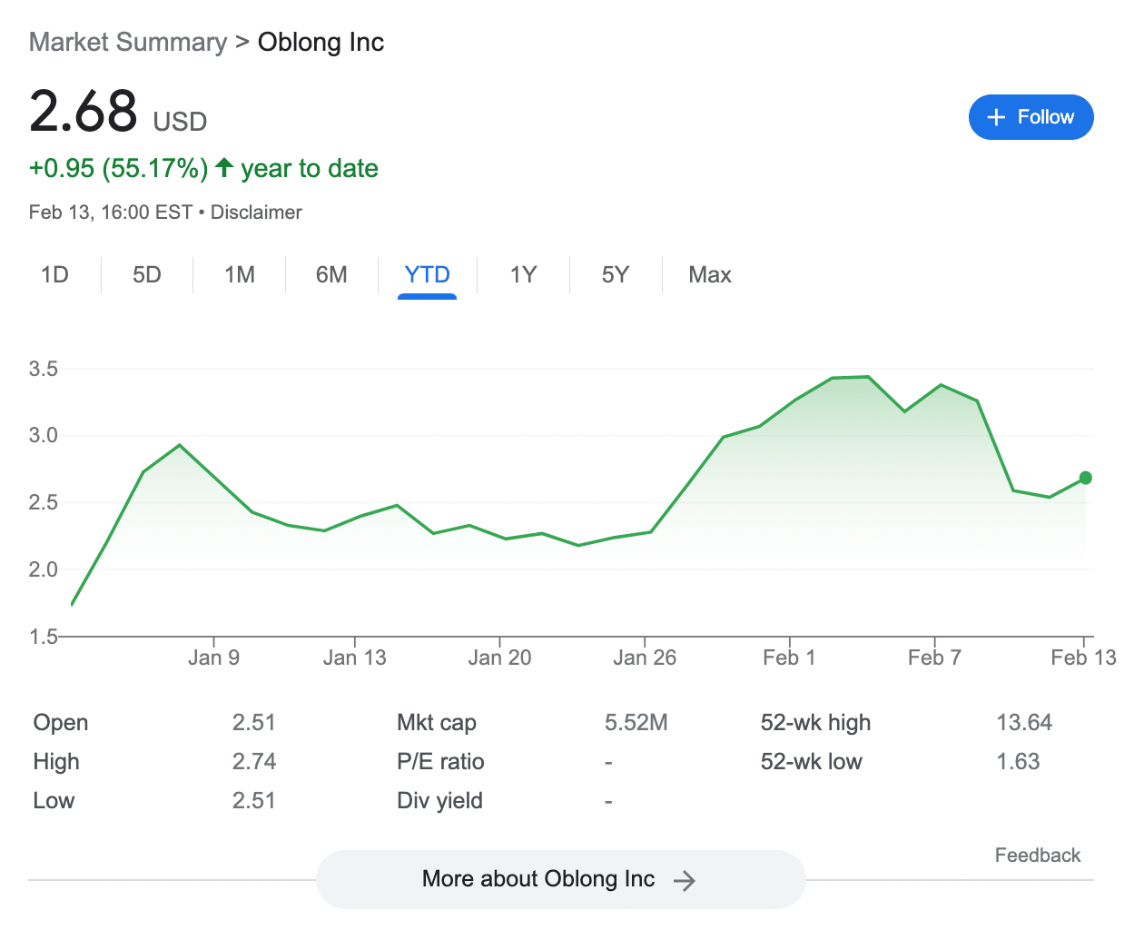1144x930 pixels.
Task: Click the arrow icon beside More about Oblong
Action: 685,880
